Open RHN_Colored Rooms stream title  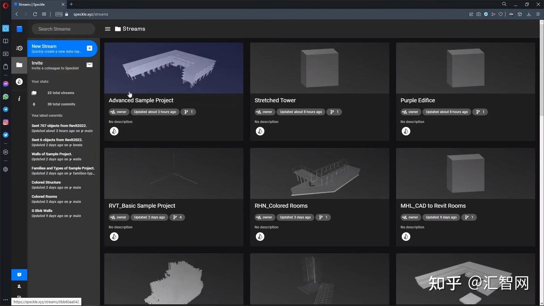(x=281, y=206)
